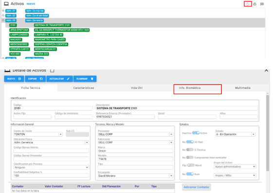Screen dimensions: 273x193
Task: Collapse Detalle de Activos panel with chevron
Action: 266,70
